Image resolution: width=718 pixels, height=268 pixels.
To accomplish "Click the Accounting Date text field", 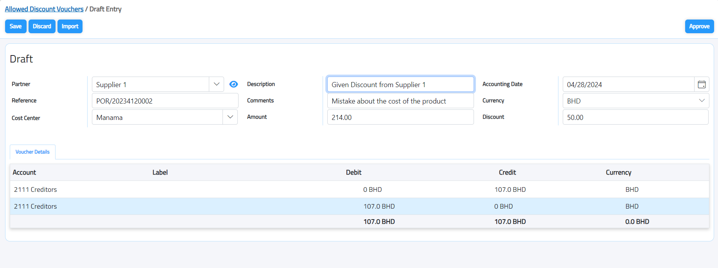I will [x=628, y=84].
